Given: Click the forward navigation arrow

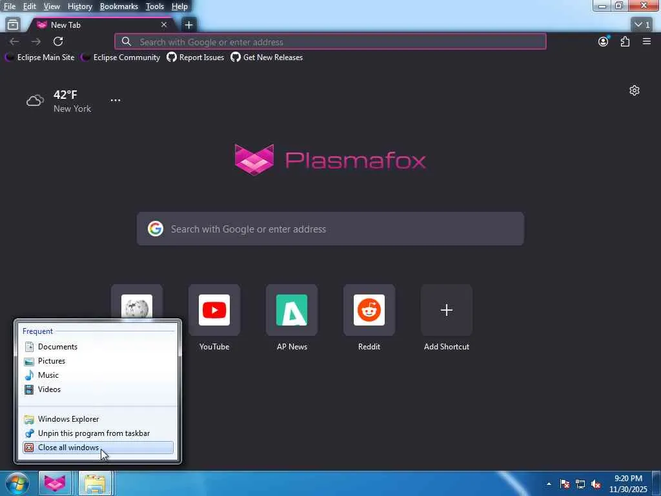Looking at the screenshot, I should point(36,41).
